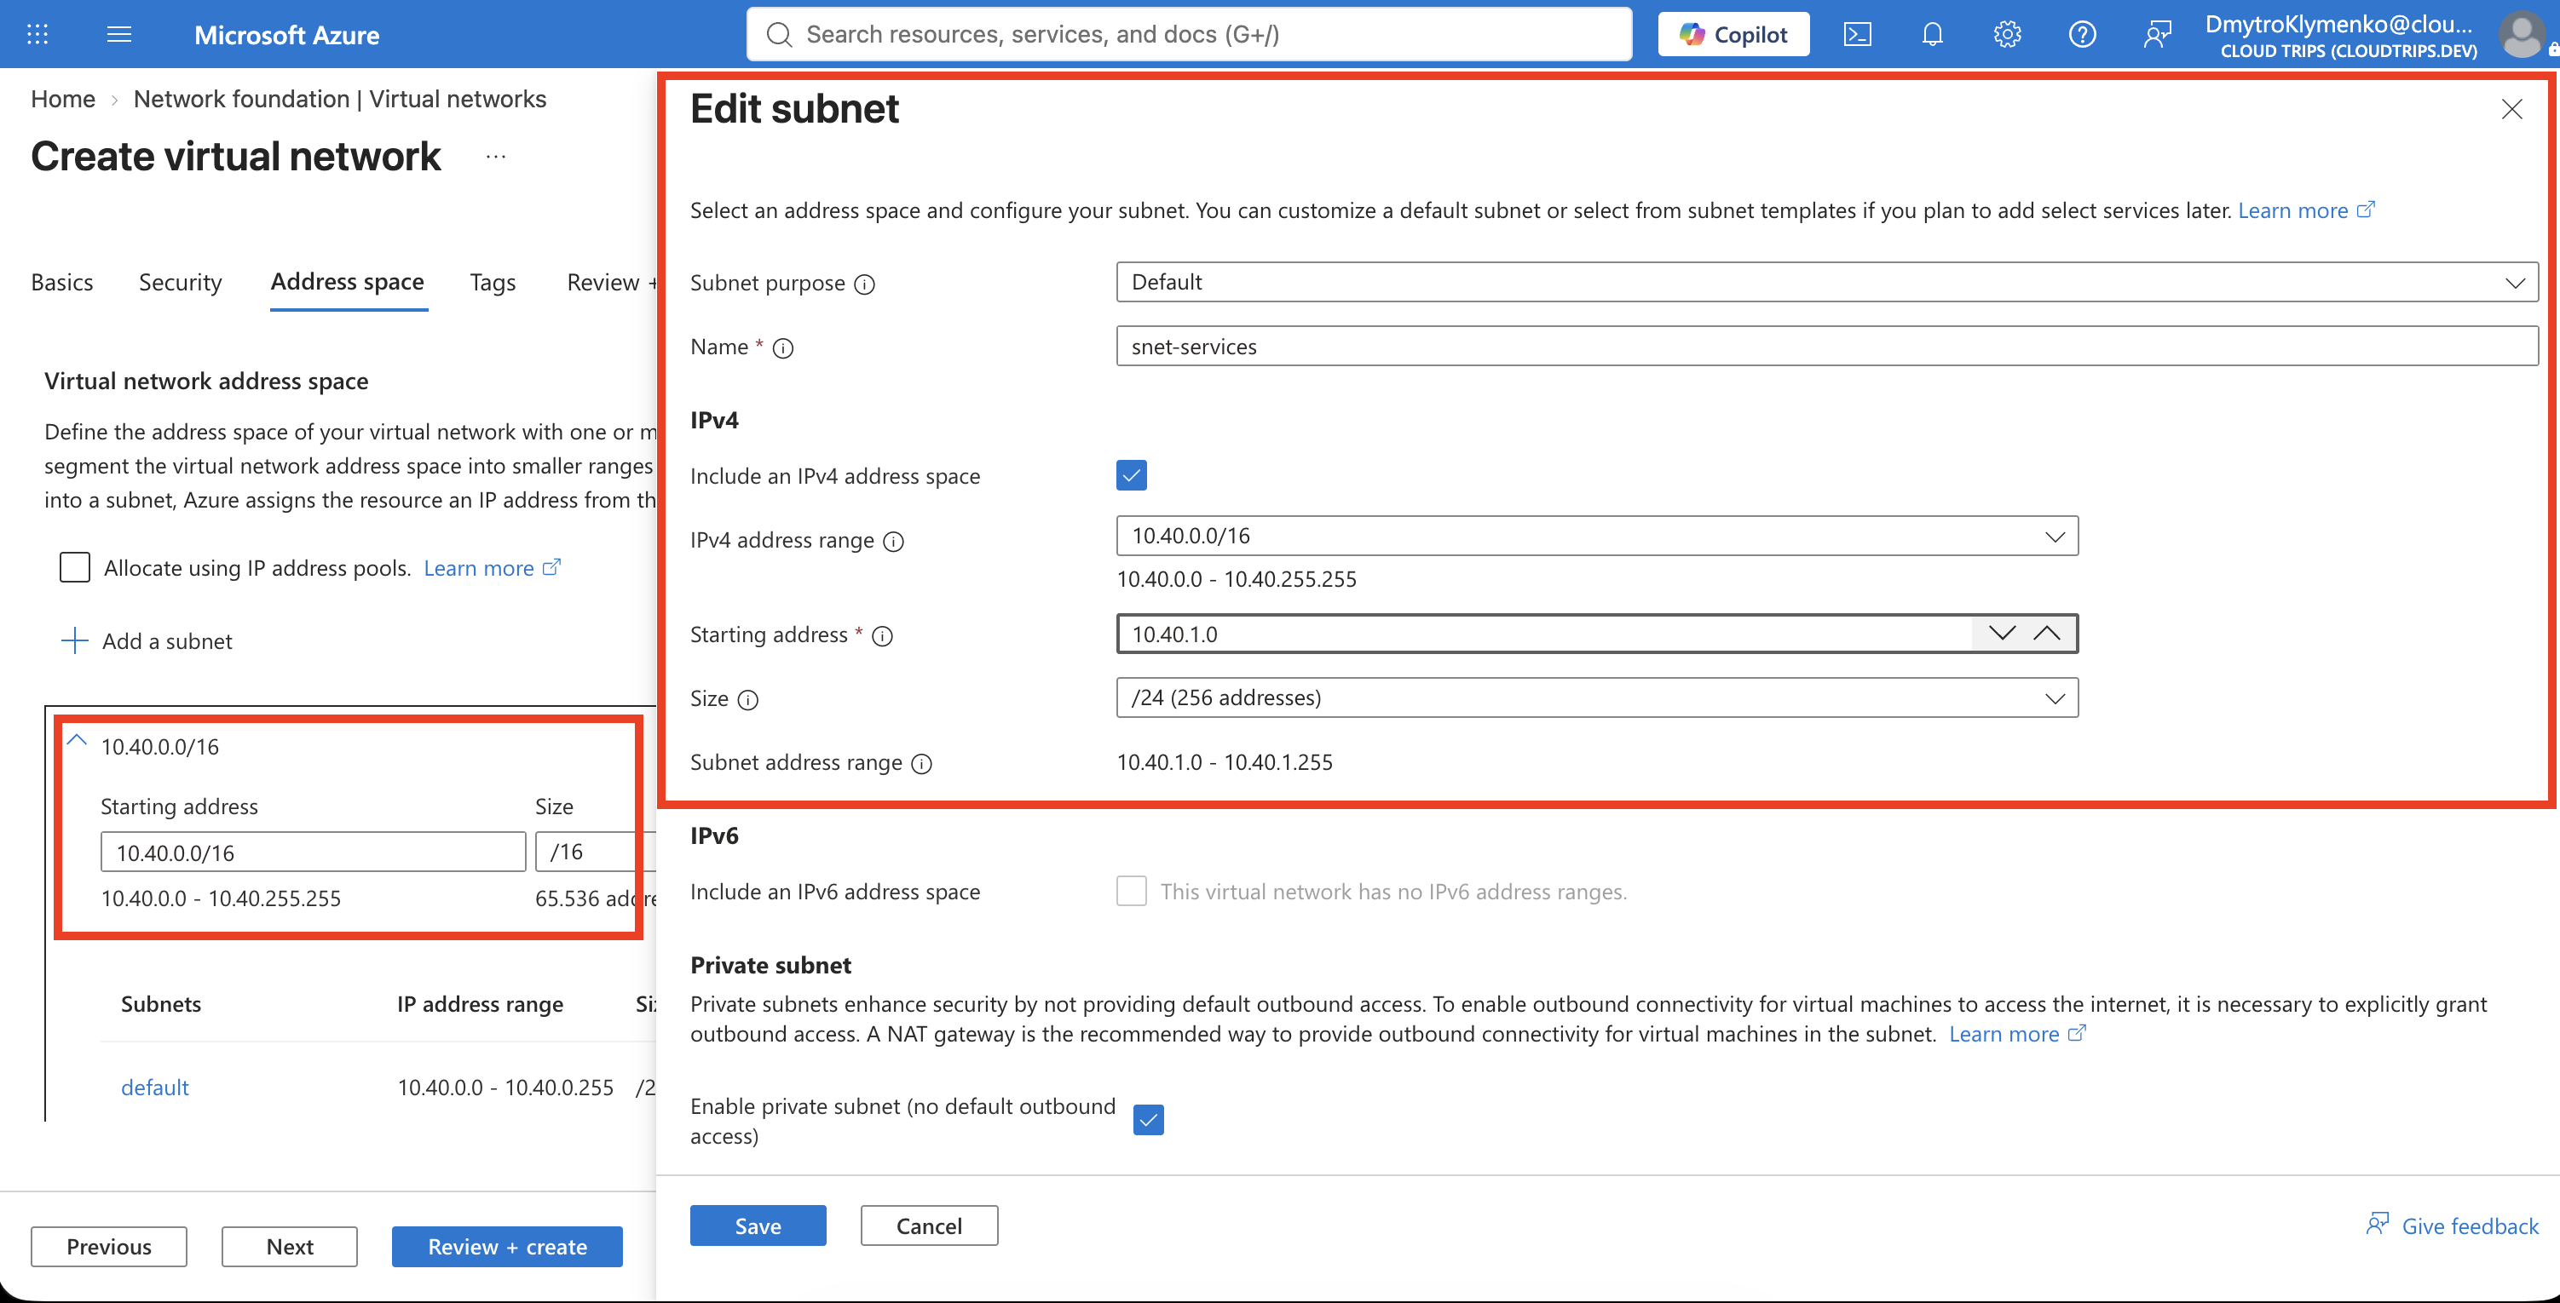The width and height of the screenshot is (2560, 1303).
Task: Uncheck Include an IPv4 address space
Action: [1131, 476]
